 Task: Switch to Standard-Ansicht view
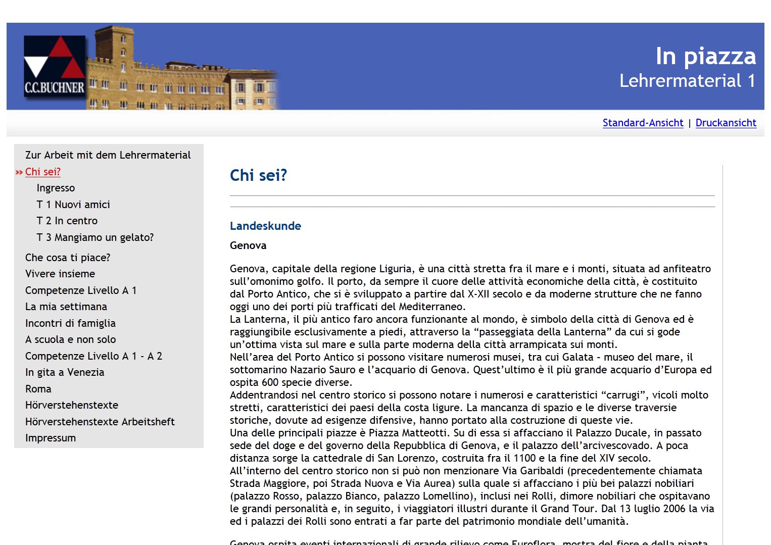(643, 123)
